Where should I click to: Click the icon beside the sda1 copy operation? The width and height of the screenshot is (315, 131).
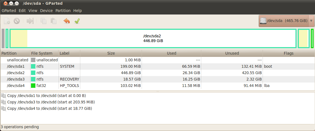click(x=3, y=96)
